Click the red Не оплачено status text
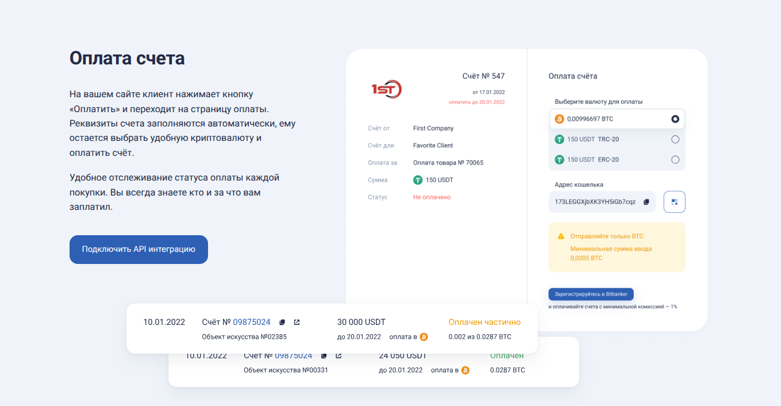 [x=432, y=197]
